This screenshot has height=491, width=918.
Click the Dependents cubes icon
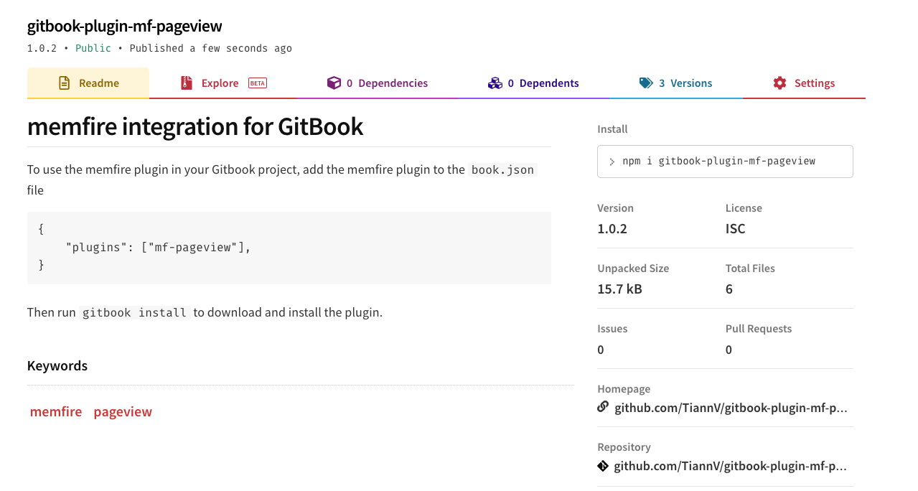pos(495,83)
